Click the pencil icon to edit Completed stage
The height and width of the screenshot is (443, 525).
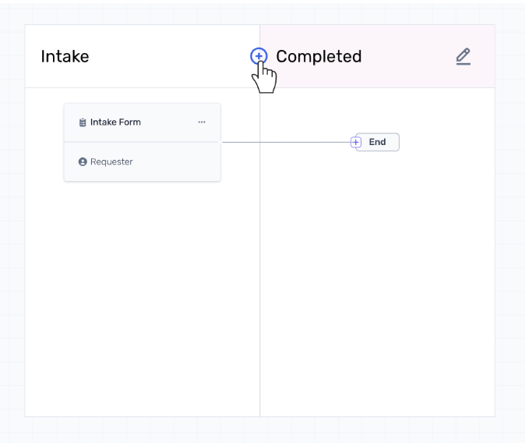click(x=463, y=56)
